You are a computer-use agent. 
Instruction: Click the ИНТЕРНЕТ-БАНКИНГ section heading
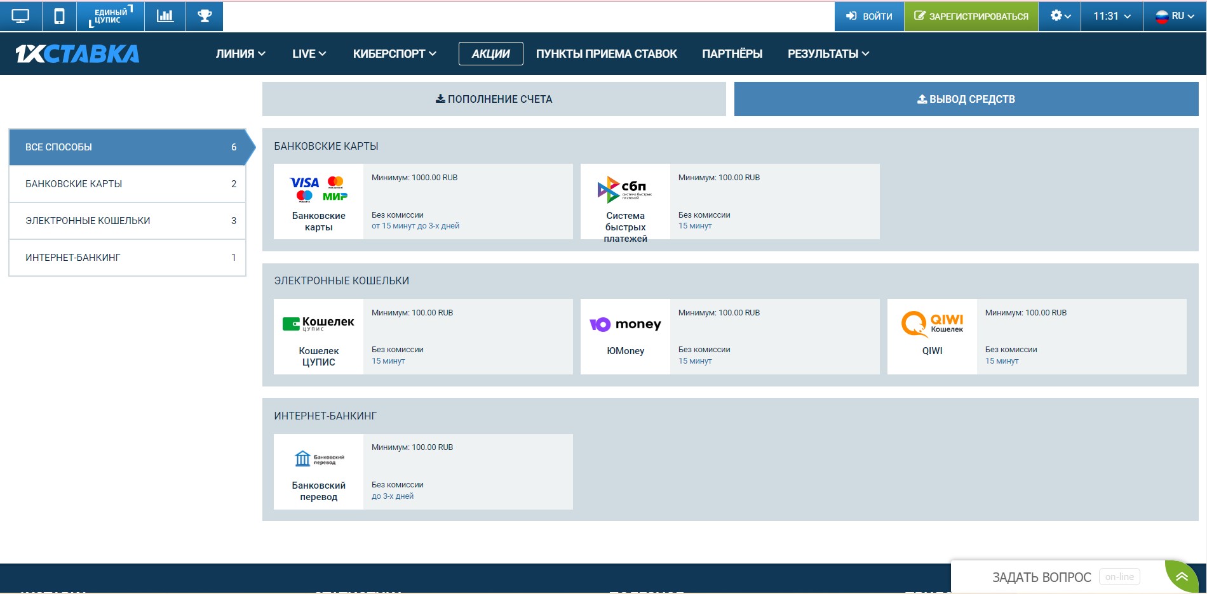tap(325, 416)
